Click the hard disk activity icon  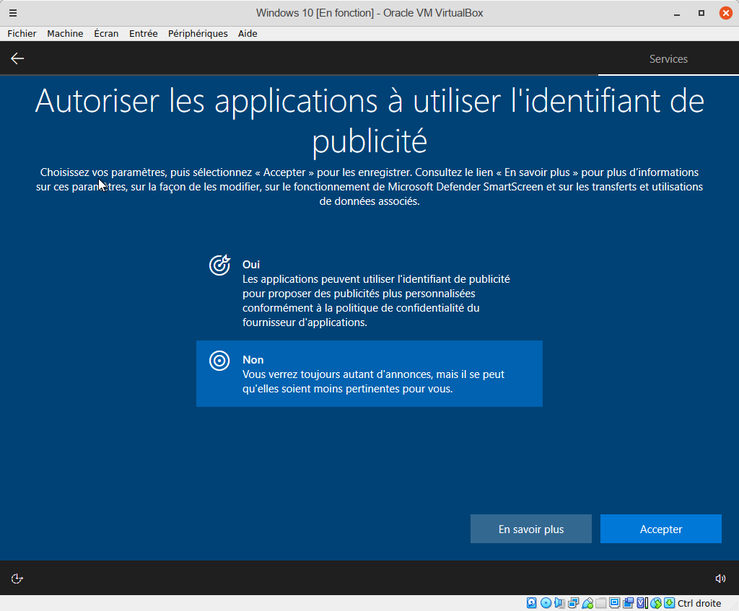point(532,603)
